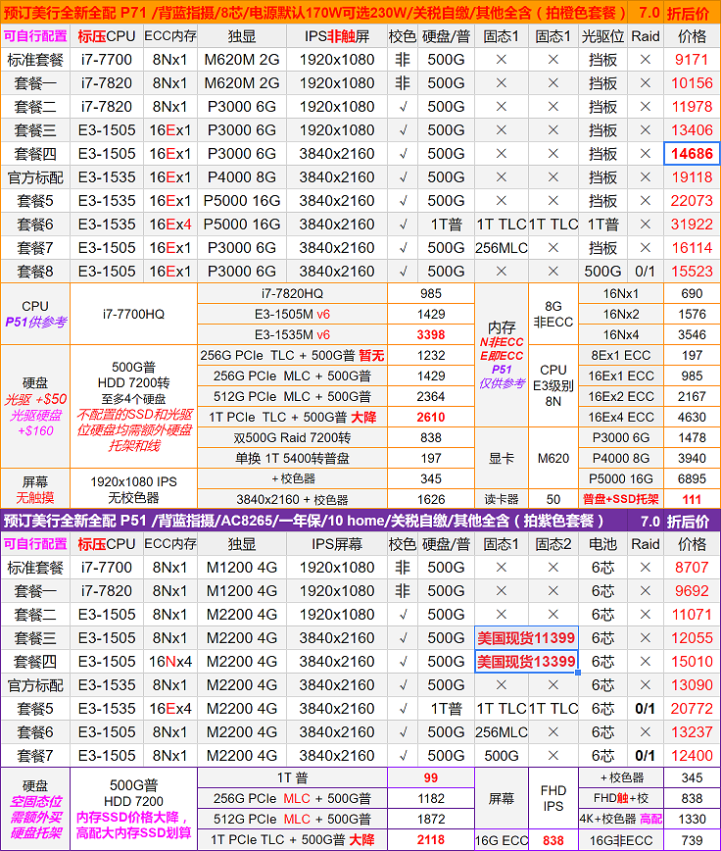721x851 pixels.
Task: Click the 3840x2160 + 校色器 option cell
Action: tap(292, 499)
